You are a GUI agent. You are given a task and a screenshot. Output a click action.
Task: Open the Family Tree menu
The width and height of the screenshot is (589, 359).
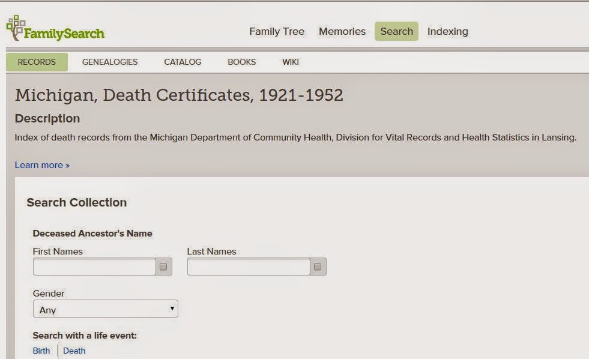pos(277,31)
